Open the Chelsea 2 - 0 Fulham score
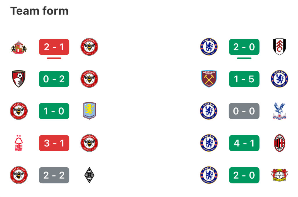This screenshot has height=197, width=298. 244,47
